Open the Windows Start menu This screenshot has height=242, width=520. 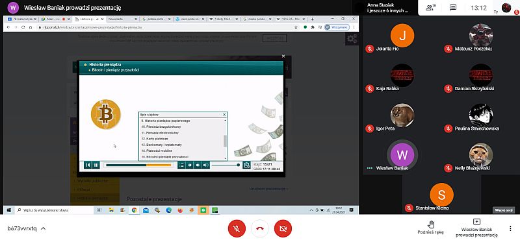pyautogui.click(x=8, y=210)
